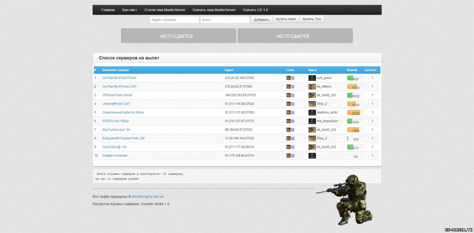The image size is (474, 233).
Task: Click the hns_floppytown map icon
Action: (312, 121)
